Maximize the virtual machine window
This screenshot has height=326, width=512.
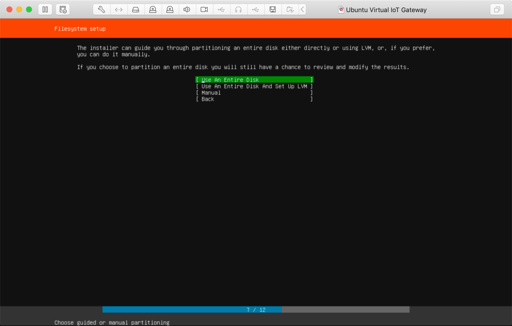tap(29, 9)
